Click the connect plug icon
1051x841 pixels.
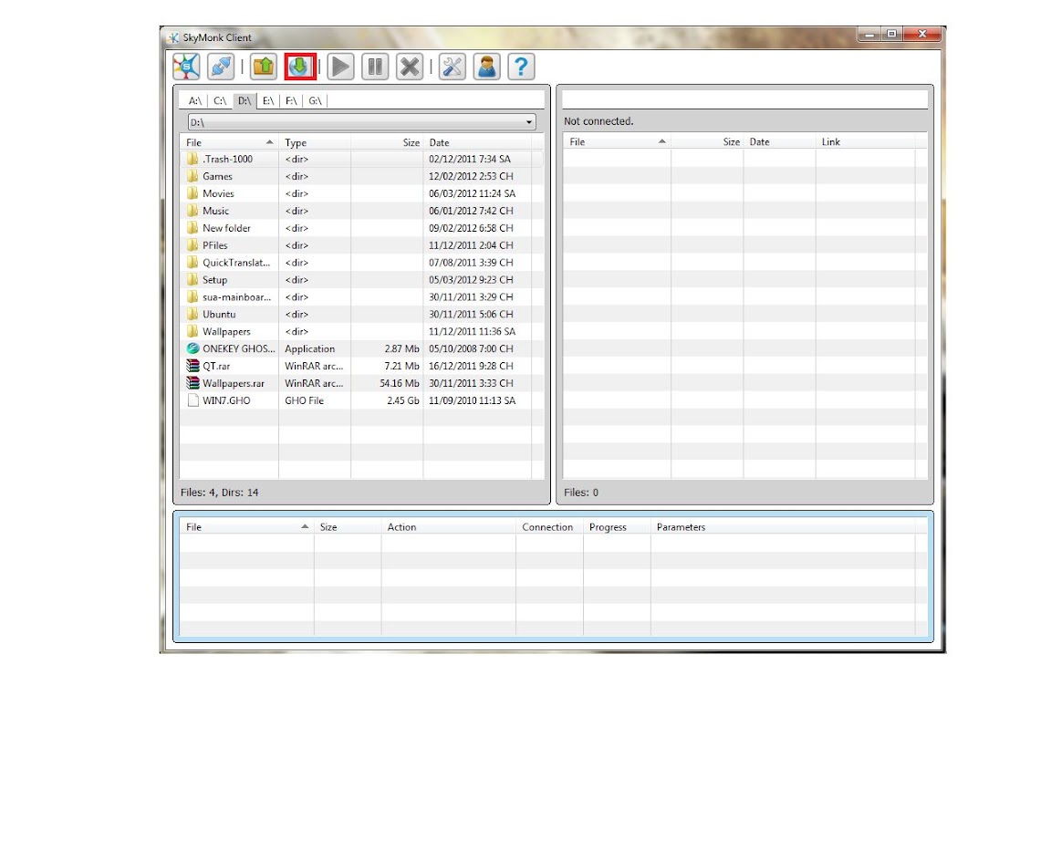tap(221, 67)
